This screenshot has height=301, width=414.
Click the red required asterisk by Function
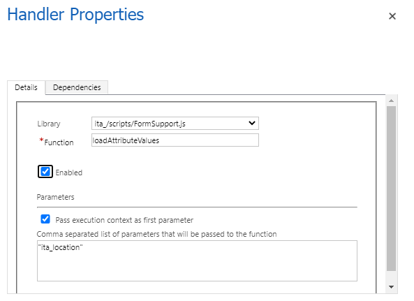coord(41,140)
